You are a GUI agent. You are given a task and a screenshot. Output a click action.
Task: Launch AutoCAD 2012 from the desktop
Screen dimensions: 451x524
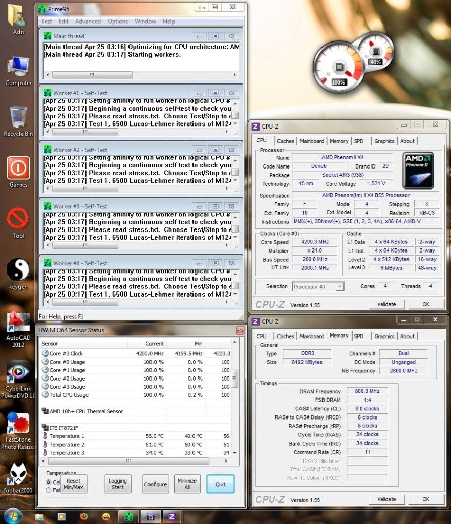tap(18, 329)
